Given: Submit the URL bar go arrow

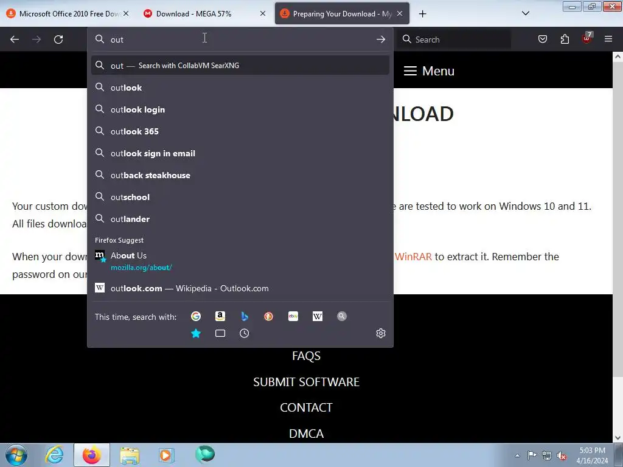Looking at the screenshot, I should click(x=381, y=40).
